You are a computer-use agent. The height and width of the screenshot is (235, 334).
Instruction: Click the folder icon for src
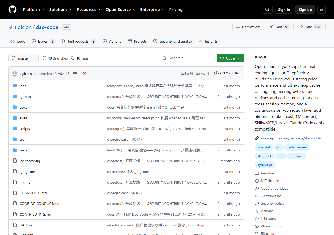pyautogui.click(x=15, y=139)
